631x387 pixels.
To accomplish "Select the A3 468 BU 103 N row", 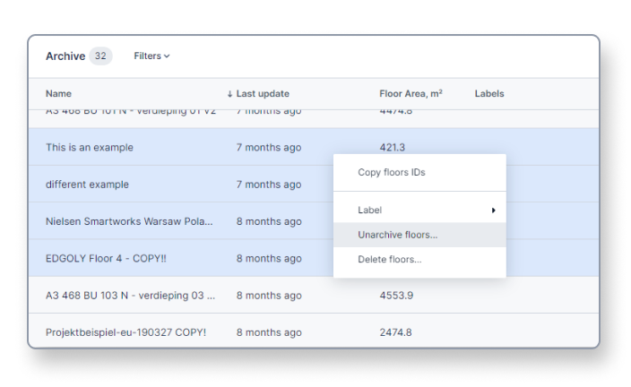I will pos(314,295).
